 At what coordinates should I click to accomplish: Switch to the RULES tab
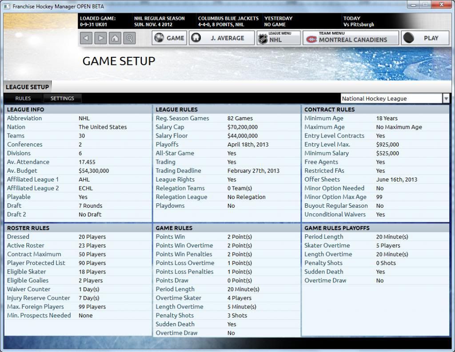(23, 98)
